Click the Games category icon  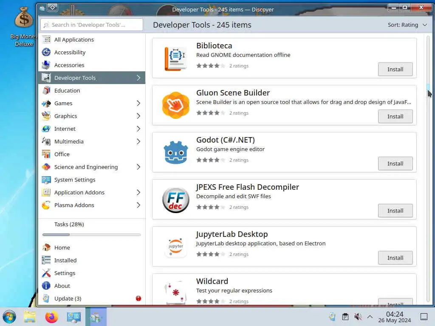tap(46, 104)
